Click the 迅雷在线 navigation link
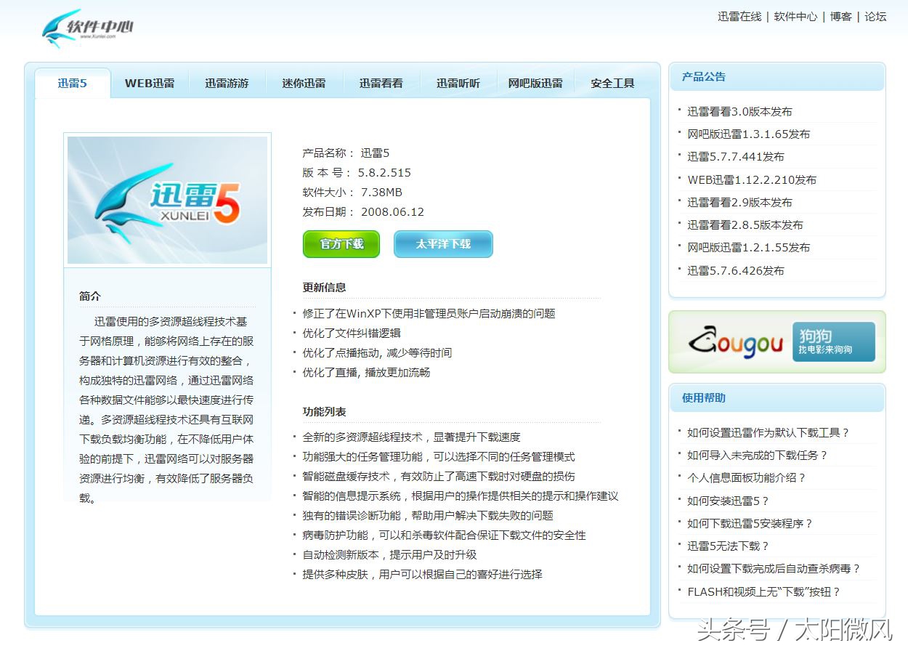Viewport: 908px width, 651px height. [x=739, y=16]
